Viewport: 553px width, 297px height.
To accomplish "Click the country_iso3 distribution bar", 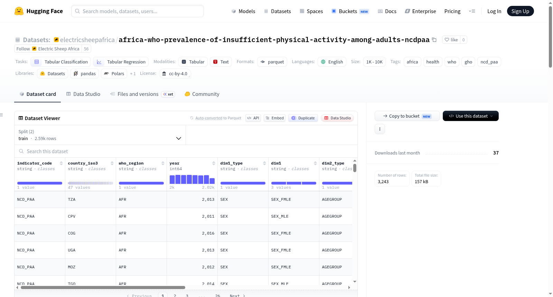I will (x=91, y=183).
